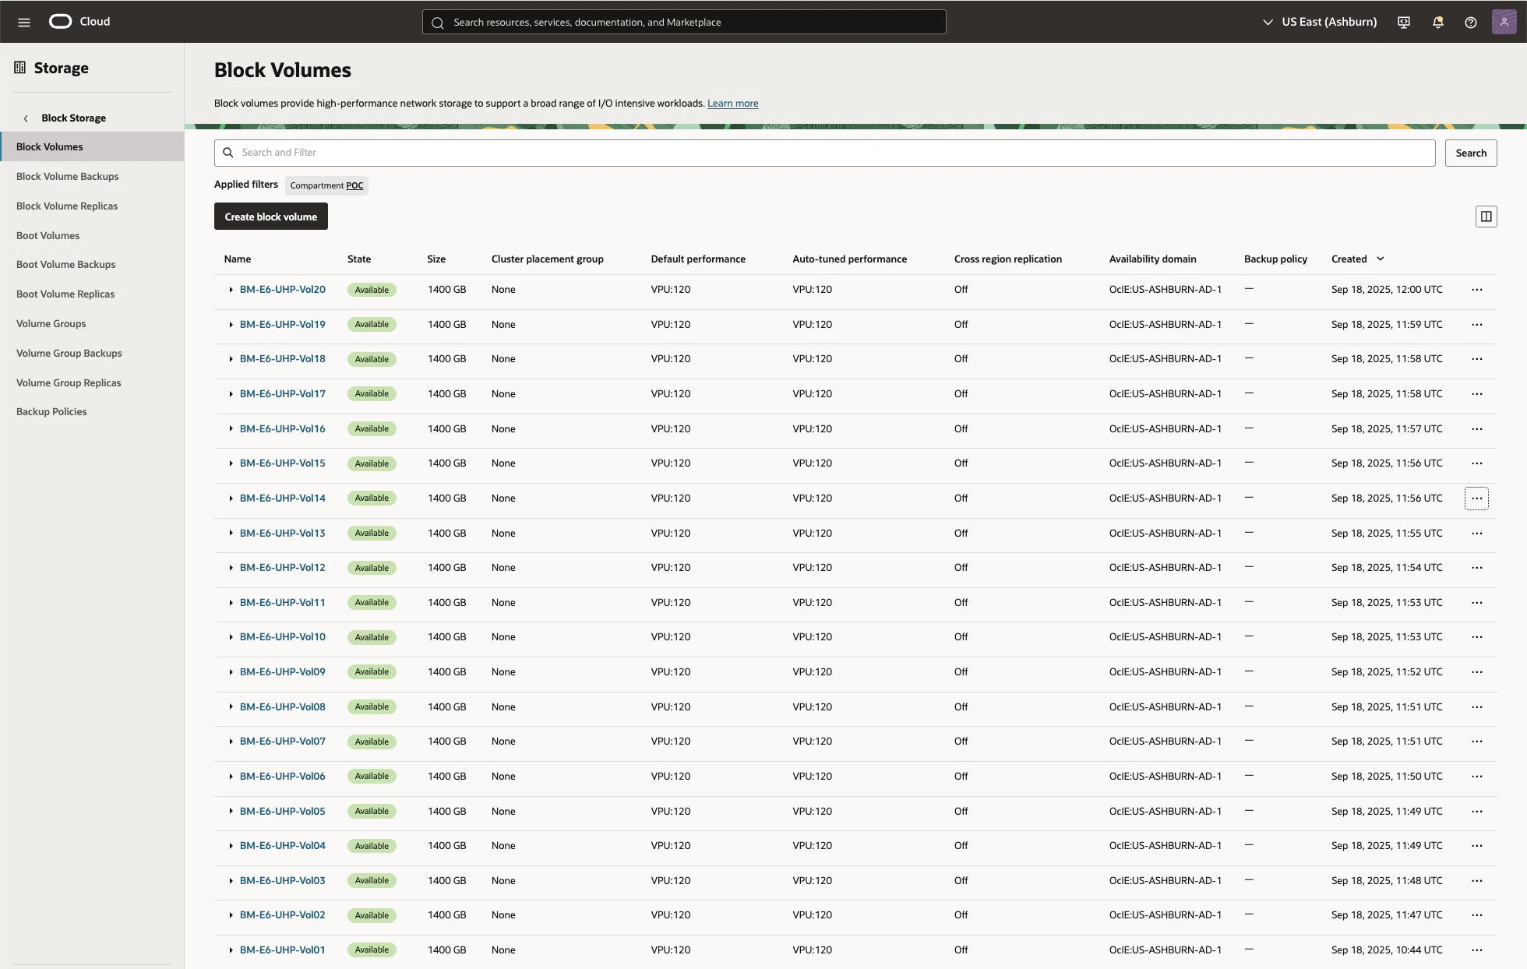
Task: Focus the Search and Filter field
Action: point(824,153)
